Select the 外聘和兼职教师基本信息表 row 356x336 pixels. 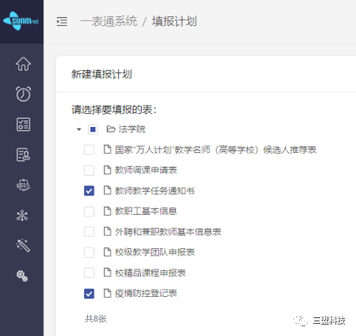click(168, 232)
